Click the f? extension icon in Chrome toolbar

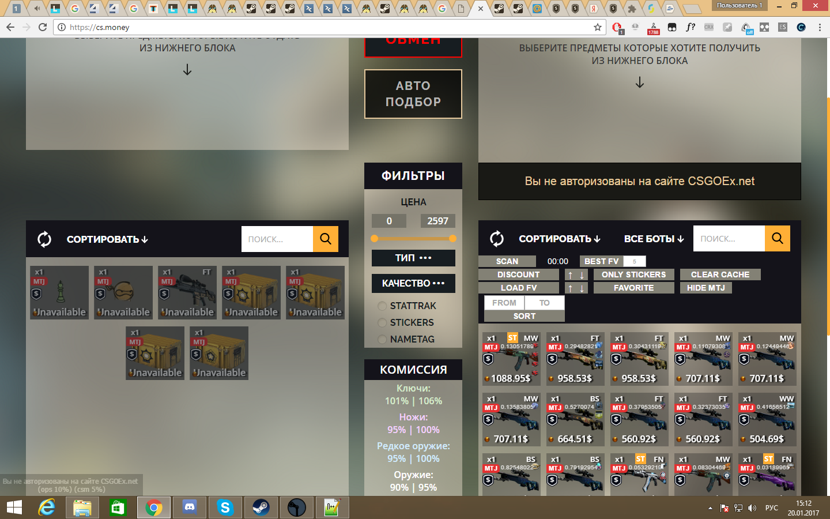coord(691,27)
